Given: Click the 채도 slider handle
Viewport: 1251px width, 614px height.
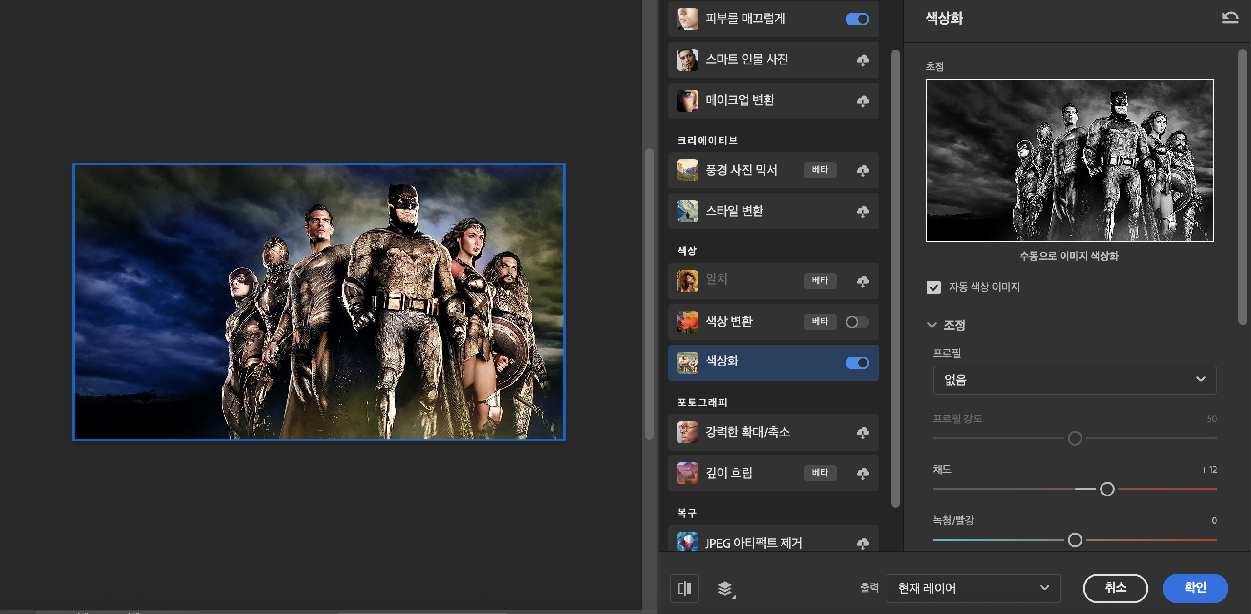Looking at the screenshot, I should [1107, 489].
